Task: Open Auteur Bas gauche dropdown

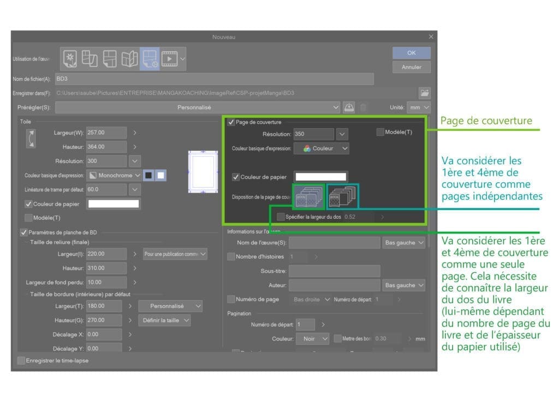Action: 403,285
